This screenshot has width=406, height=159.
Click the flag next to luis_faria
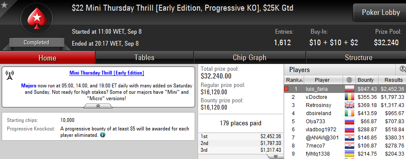tap(349, 89)
